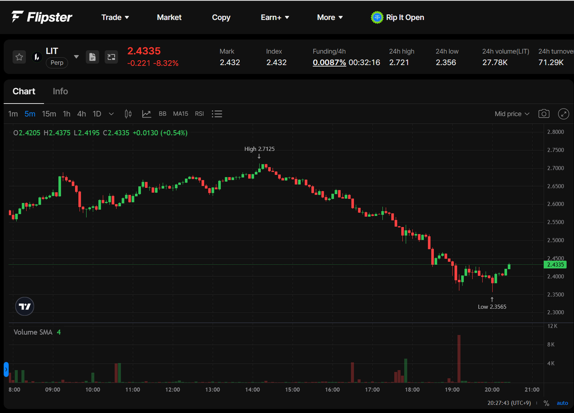574x413 pixels.
Task: Click the Mark price value 2.432
Action: (230, 62)
